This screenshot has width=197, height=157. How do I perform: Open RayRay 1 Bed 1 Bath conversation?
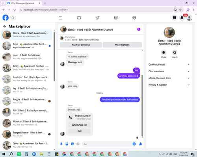26,79
